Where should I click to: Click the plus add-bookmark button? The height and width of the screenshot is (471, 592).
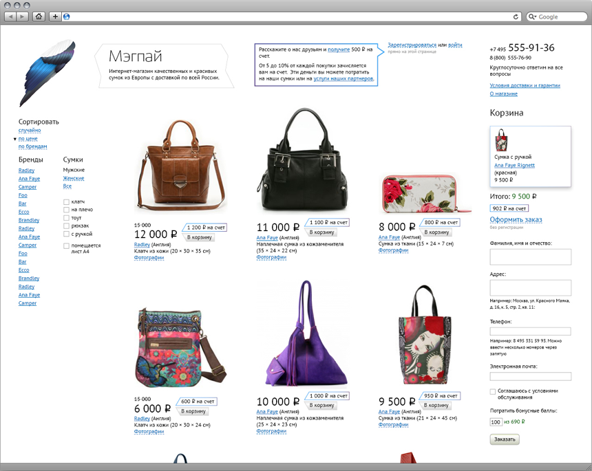point(55,17)
